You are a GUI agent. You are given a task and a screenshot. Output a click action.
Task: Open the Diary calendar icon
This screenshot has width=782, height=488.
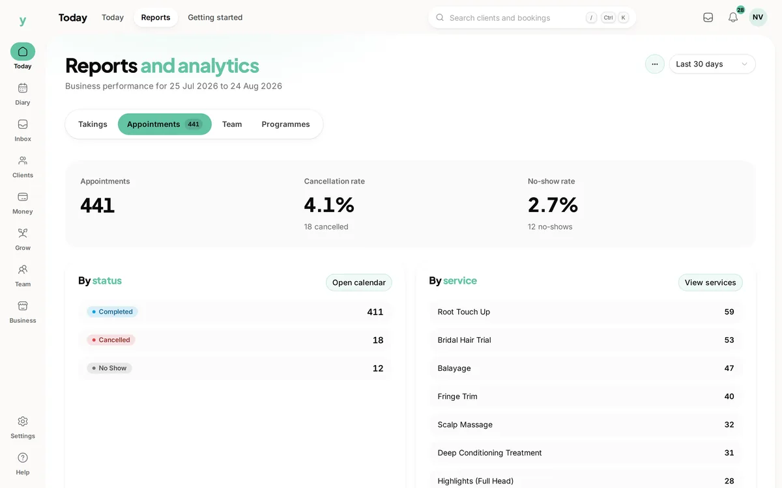(23, 88)
